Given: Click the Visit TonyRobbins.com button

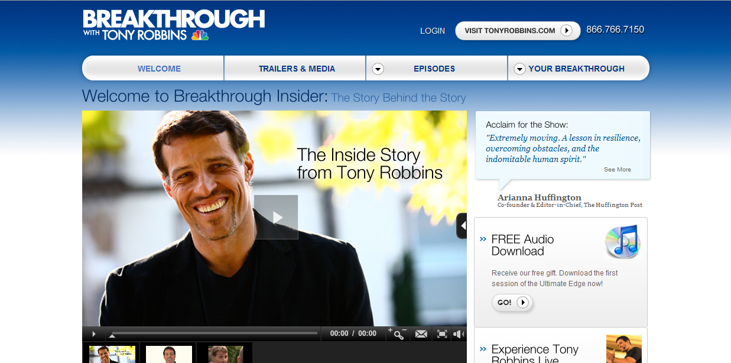Looking at the screenshot, I should [x=517, y=31].
